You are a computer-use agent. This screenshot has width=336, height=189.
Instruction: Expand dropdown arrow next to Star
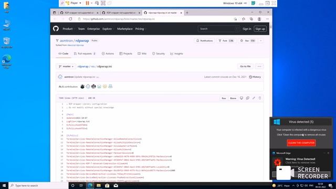point(261,40)
